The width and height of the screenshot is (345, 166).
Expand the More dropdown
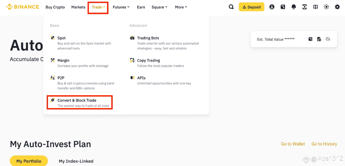(181, 7)
